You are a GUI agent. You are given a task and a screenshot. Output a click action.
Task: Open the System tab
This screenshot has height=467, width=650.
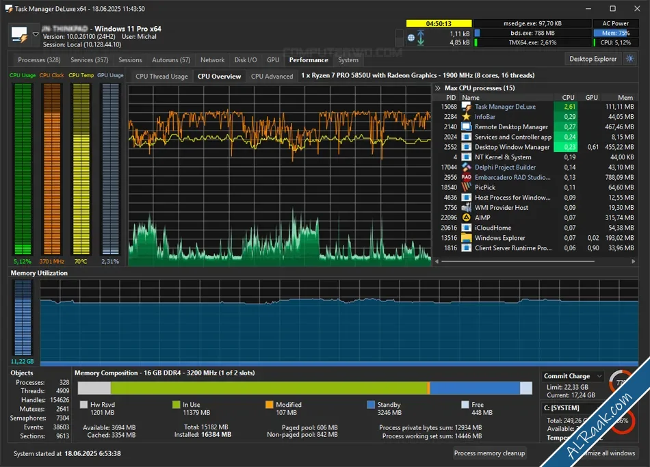tap(348, 60)
